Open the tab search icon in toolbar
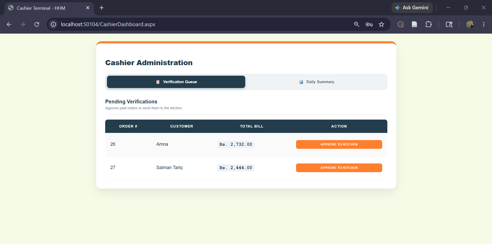The width and height of the screenshot is (492, 244). (x=449, y=24)
